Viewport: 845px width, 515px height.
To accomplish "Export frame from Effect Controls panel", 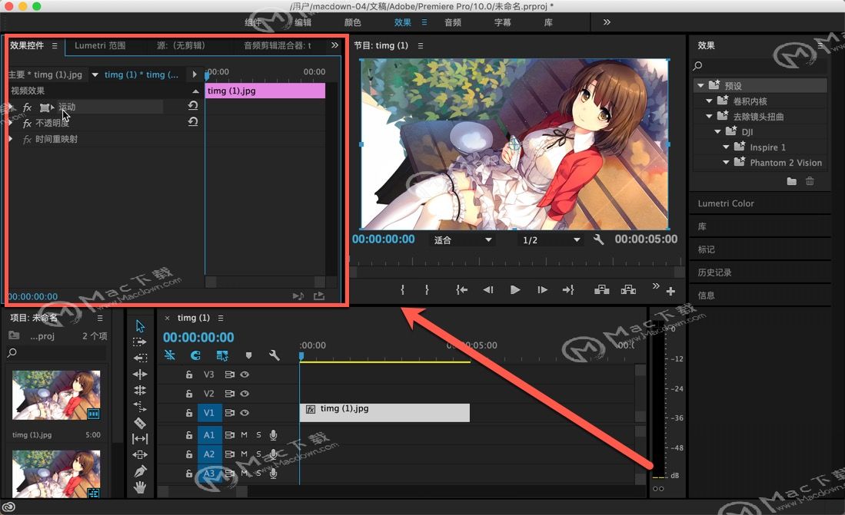I will click(319, 296).
